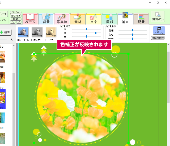
Task: Click the 削除 button
Action: point(16,19)
